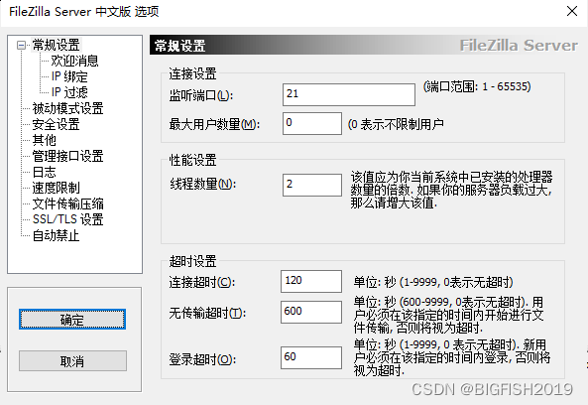Click the 0 表示不限制用户 hint text
Image resolution: width=588 pixels, height=405 pixels.
point(396,124)
